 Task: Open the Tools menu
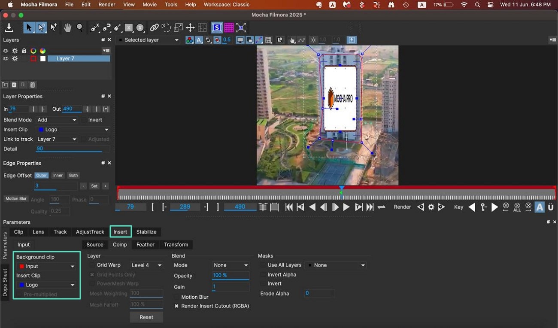pyautogui.click(x=171, y=5)
